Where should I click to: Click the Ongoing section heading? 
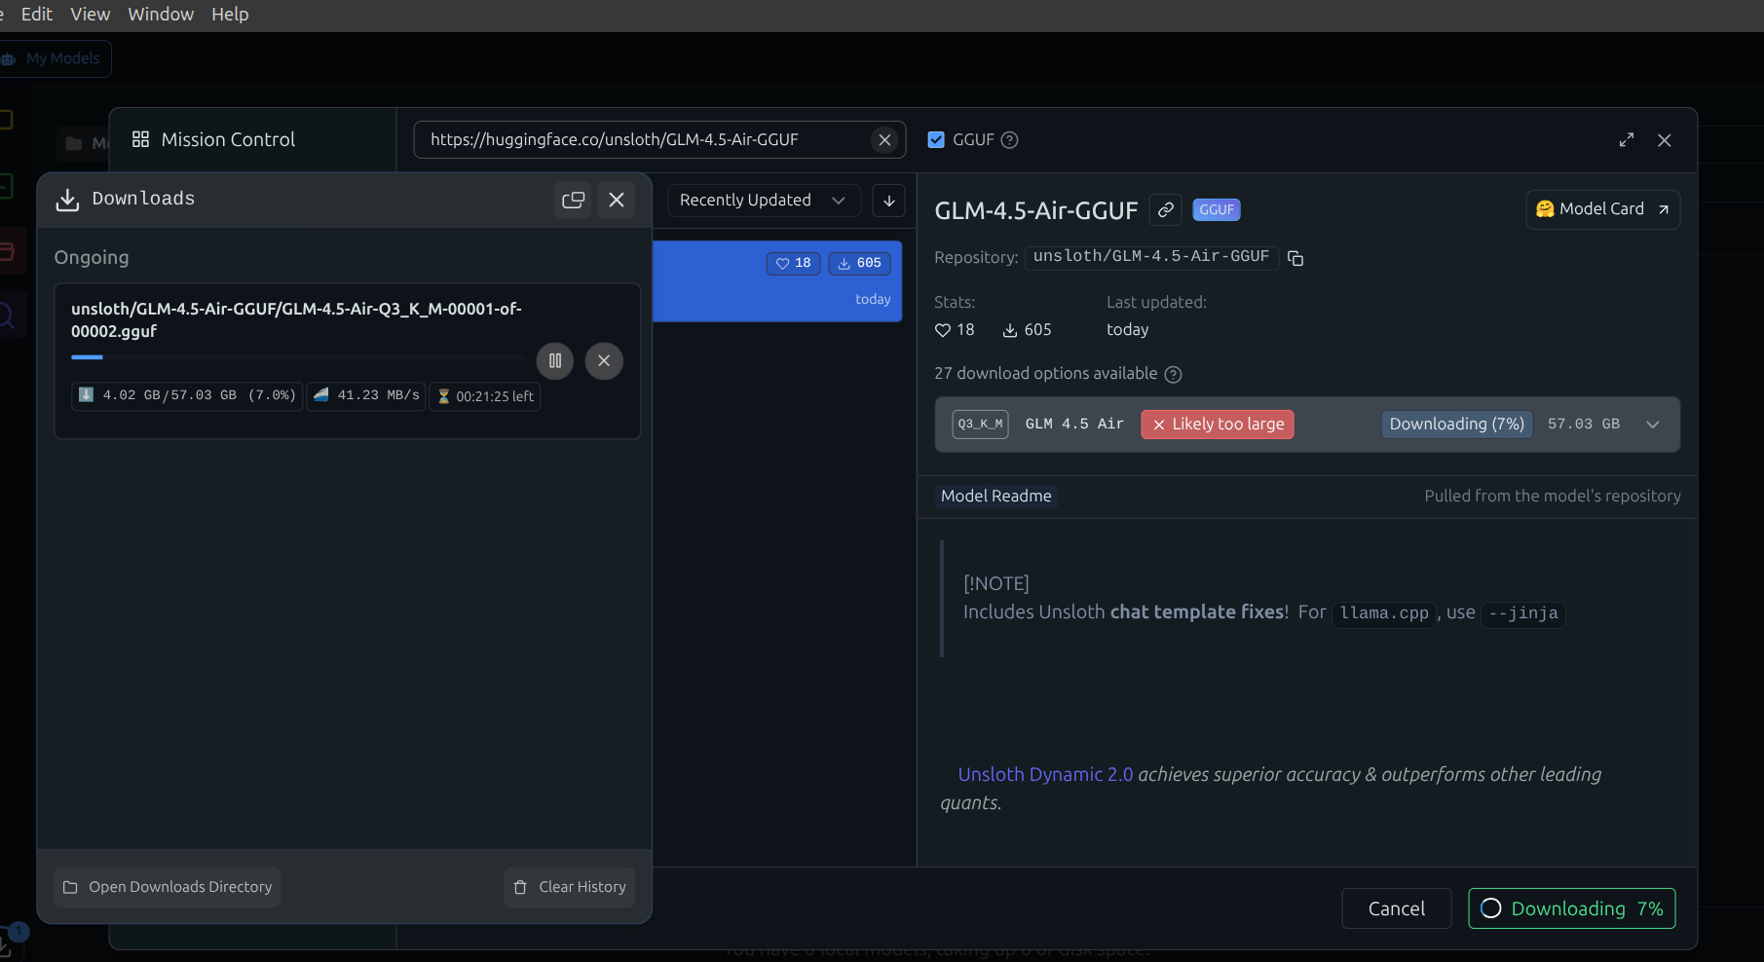click(x=92, y=258)
